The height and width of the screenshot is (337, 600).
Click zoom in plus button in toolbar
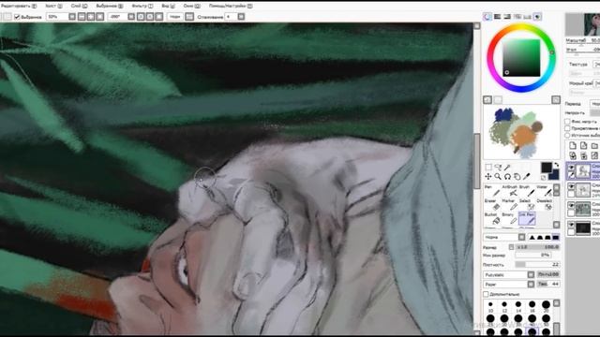click(x=91, y=17)
